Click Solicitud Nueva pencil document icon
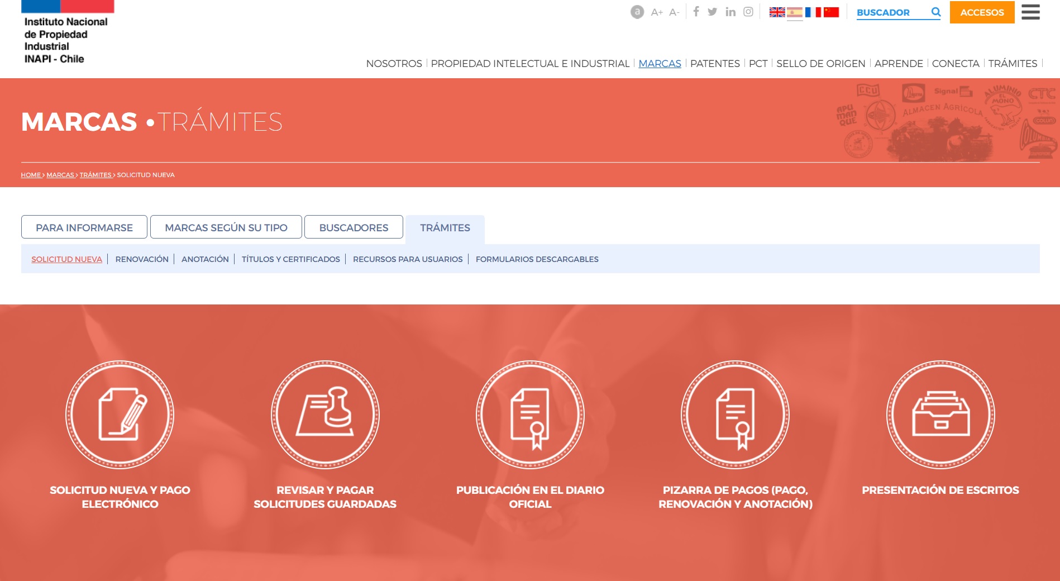1060x581 pixels. (120, 415)
